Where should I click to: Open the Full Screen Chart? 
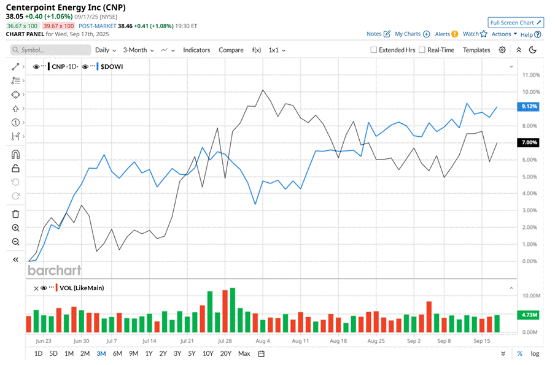click(x=516, y=23)
